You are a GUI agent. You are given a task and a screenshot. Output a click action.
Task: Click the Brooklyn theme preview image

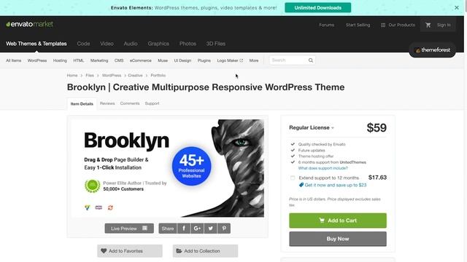[168, 168]
